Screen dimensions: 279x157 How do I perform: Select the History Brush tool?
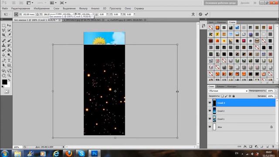[x=9, y=45]
